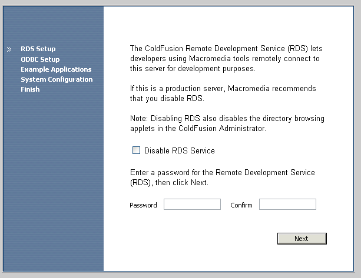Click the Password field label

(x=143, y=205)
